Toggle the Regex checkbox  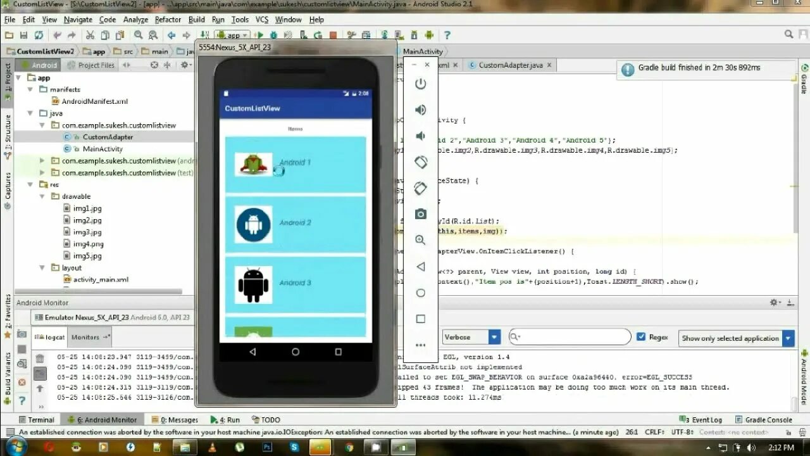(x=641, y=337)
